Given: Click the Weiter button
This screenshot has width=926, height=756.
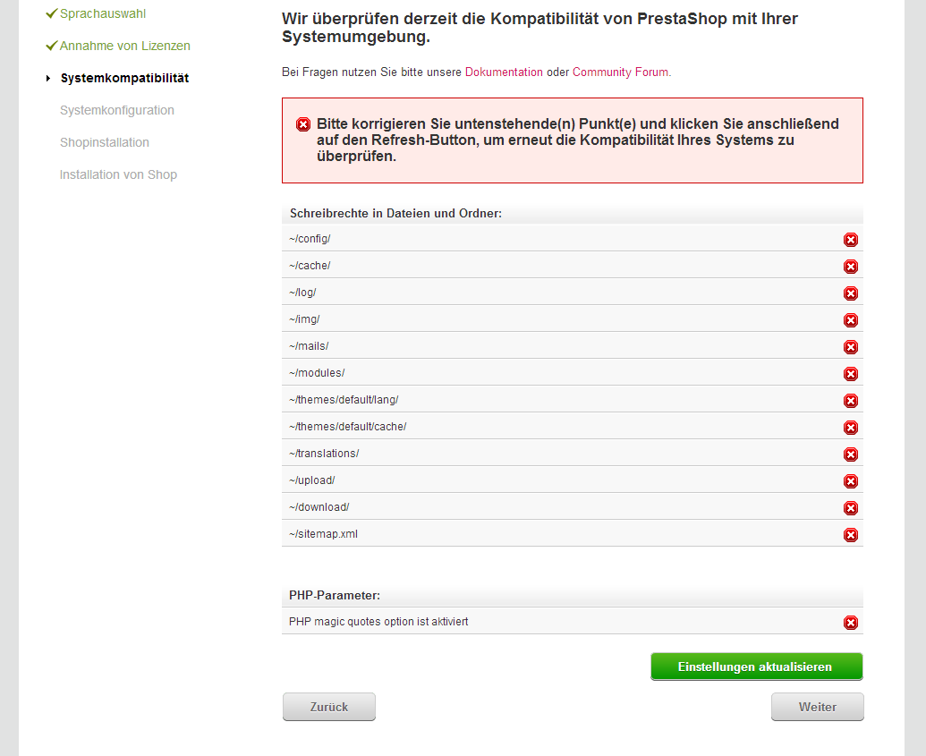Looking at the screenshot, I should point(817,707).
